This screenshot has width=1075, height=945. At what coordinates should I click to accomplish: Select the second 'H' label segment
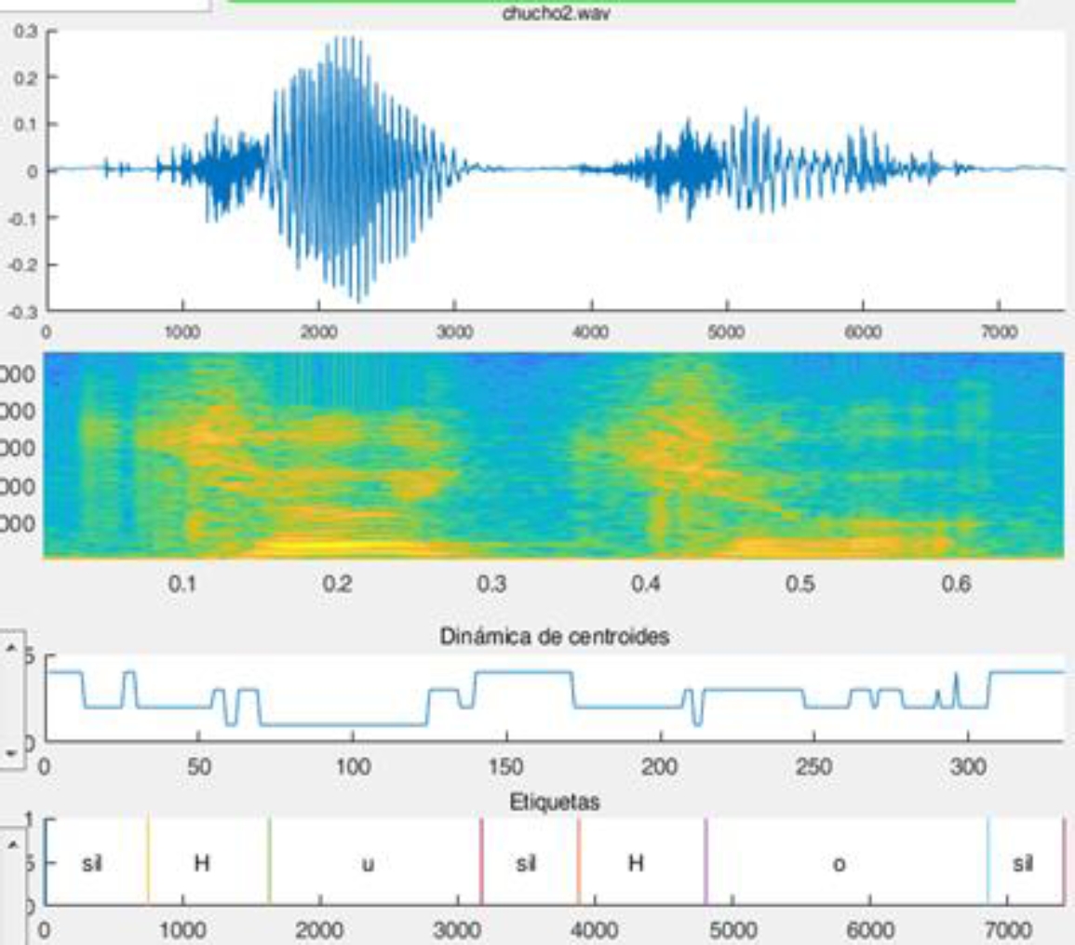pos(636,863)
